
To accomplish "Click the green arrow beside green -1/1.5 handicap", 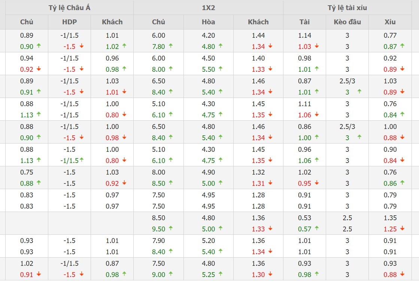I will 81,160.
